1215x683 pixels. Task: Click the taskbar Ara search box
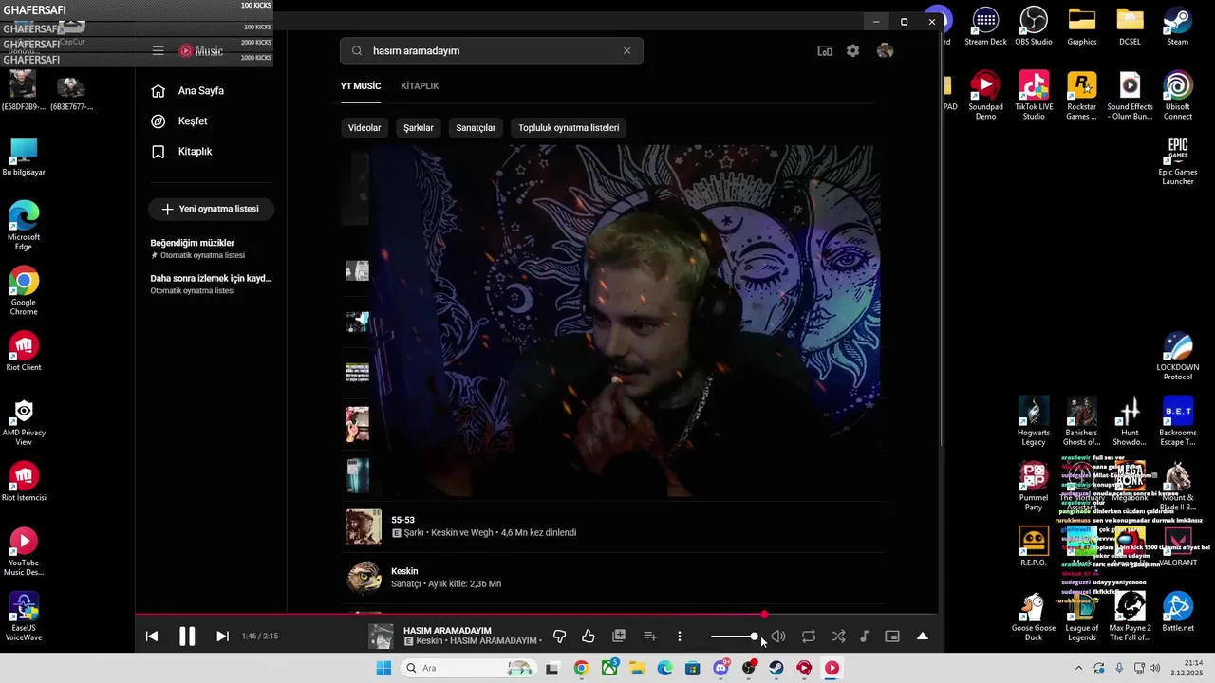468,668
